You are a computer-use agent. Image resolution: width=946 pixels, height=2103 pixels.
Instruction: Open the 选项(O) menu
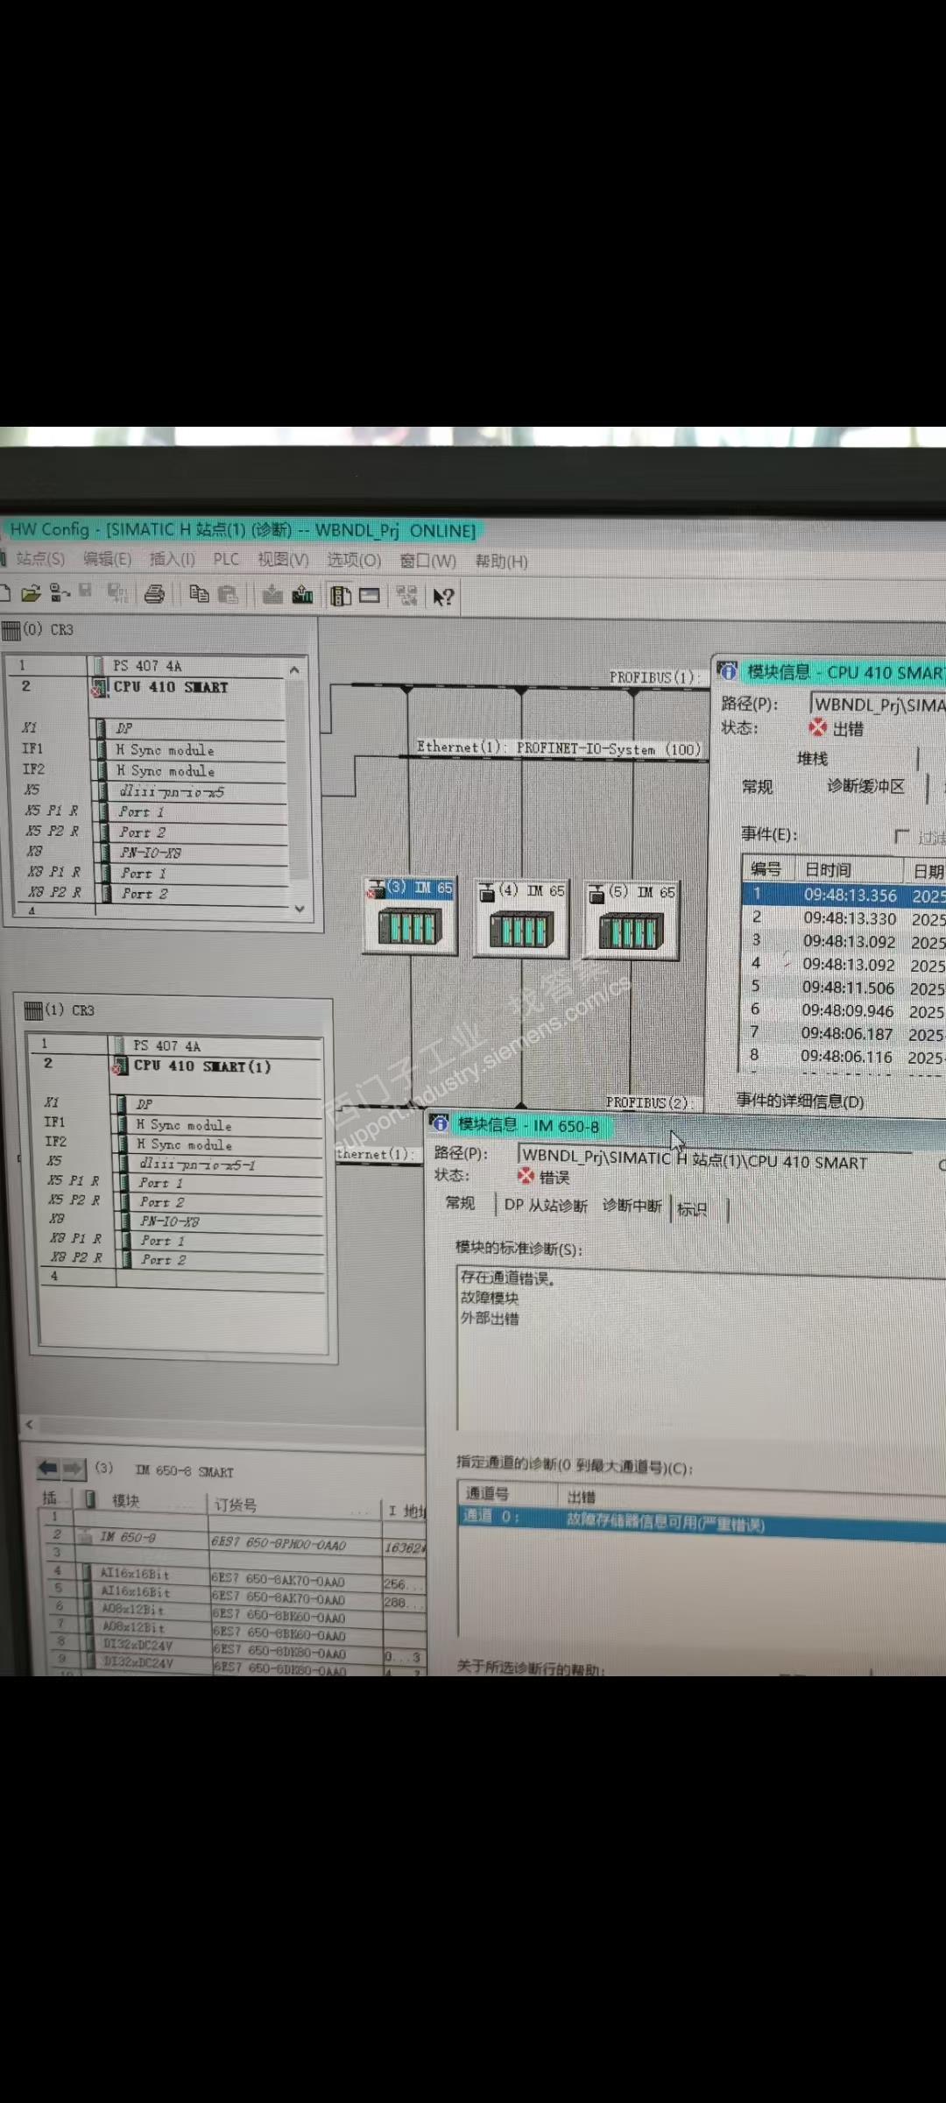tap(354, 560)
